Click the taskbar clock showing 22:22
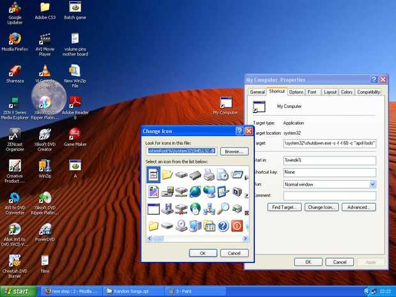396x297 pixels. click(x=385, y=291)
